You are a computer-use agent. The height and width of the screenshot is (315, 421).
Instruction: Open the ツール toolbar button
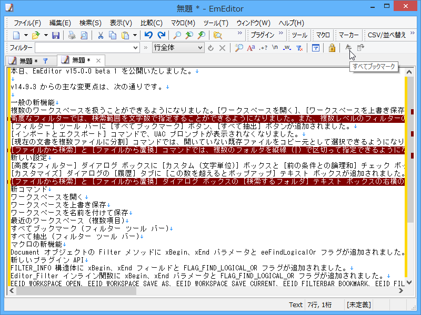pos(299,35)
